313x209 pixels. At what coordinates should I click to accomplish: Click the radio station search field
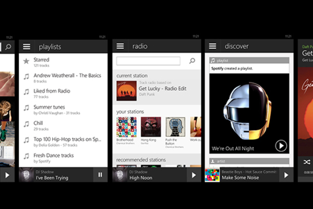click(x=148, y=61)
